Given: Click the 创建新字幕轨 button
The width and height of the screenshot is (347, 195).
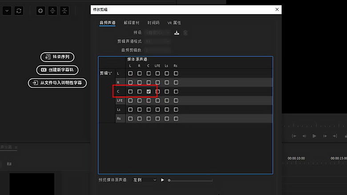Looking at the screenshot, I should [x=57, y=70].
